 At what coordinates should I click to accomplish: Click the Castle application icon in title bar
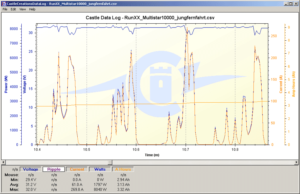4,4
